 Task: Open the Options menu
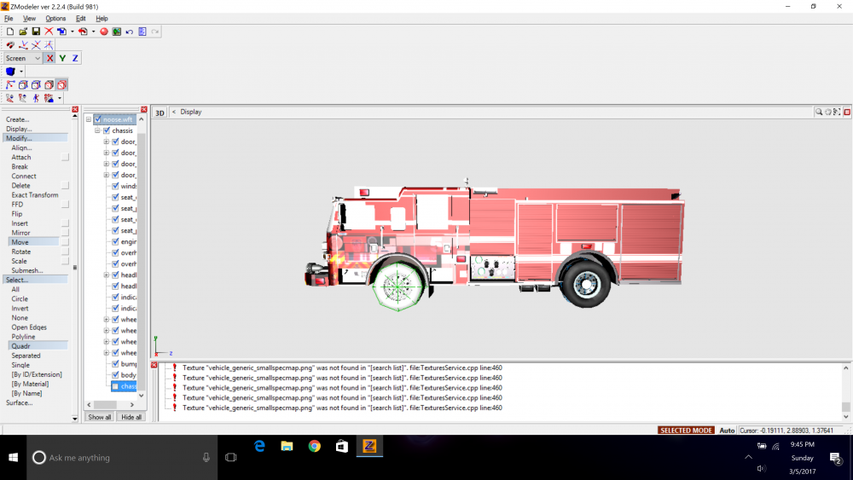coord(55,19)
